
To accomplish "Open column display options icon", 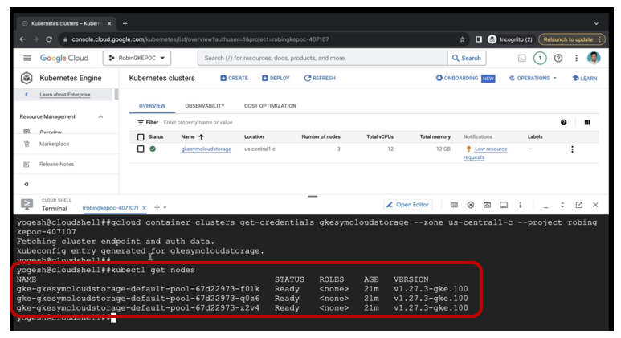I will tap(587, 123).
